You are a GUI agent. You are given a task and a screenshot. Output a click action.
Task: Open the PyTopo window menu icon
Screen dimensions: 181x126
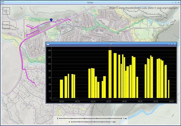coord(2,3)
